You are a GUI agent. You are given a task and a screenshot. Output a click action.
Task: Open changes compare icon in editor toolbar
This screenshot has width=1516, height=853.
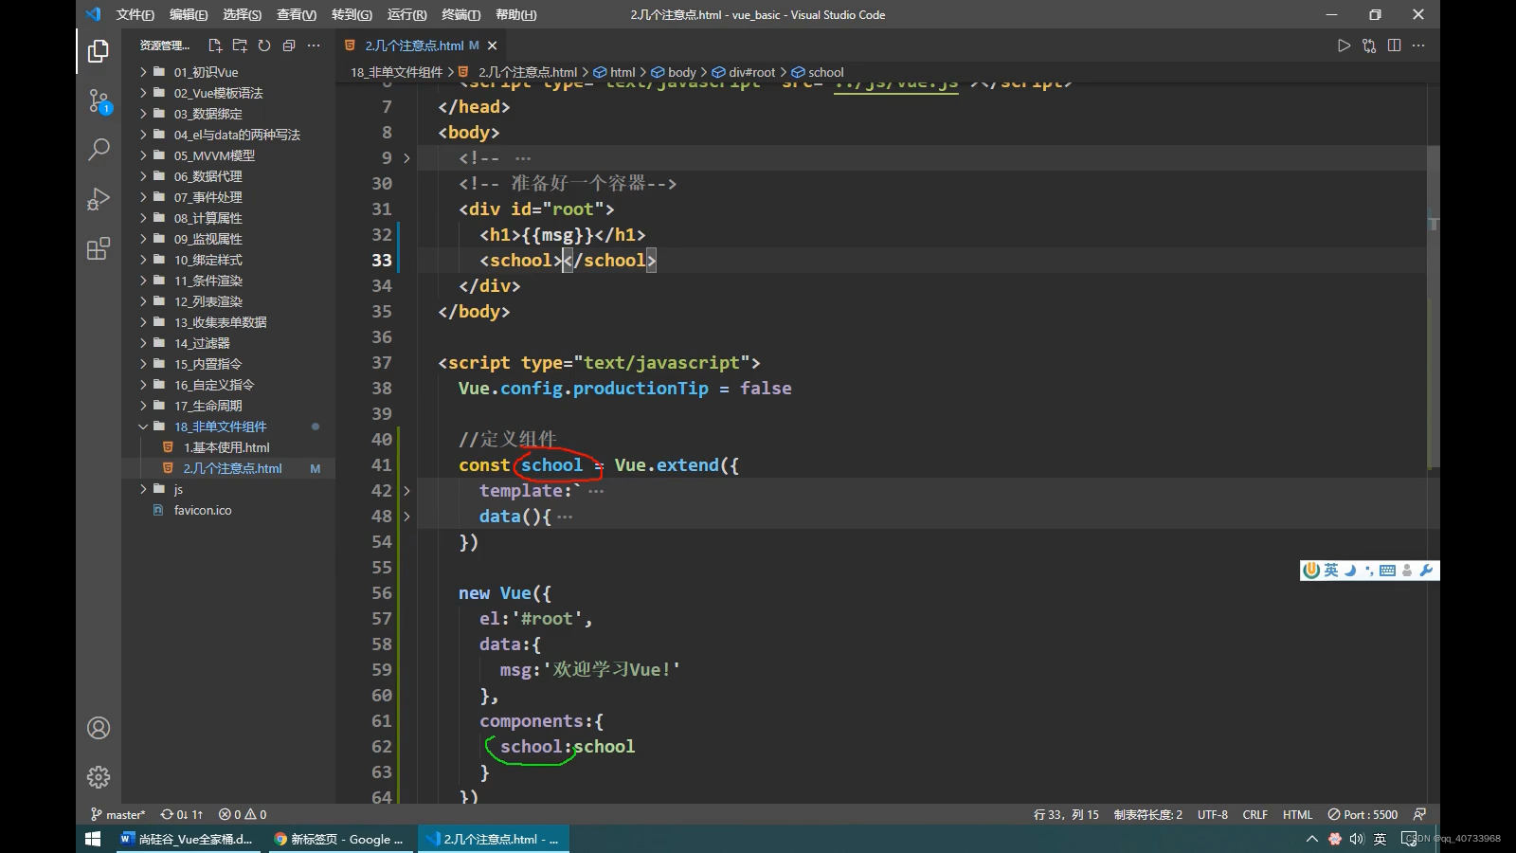(x=1369, y=45)
